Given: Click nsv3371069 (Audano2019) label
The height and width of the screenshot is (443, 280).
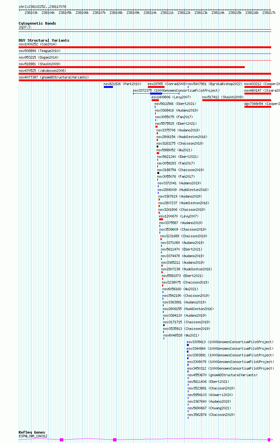Looking at the screenshot, I should click(182, 243).
